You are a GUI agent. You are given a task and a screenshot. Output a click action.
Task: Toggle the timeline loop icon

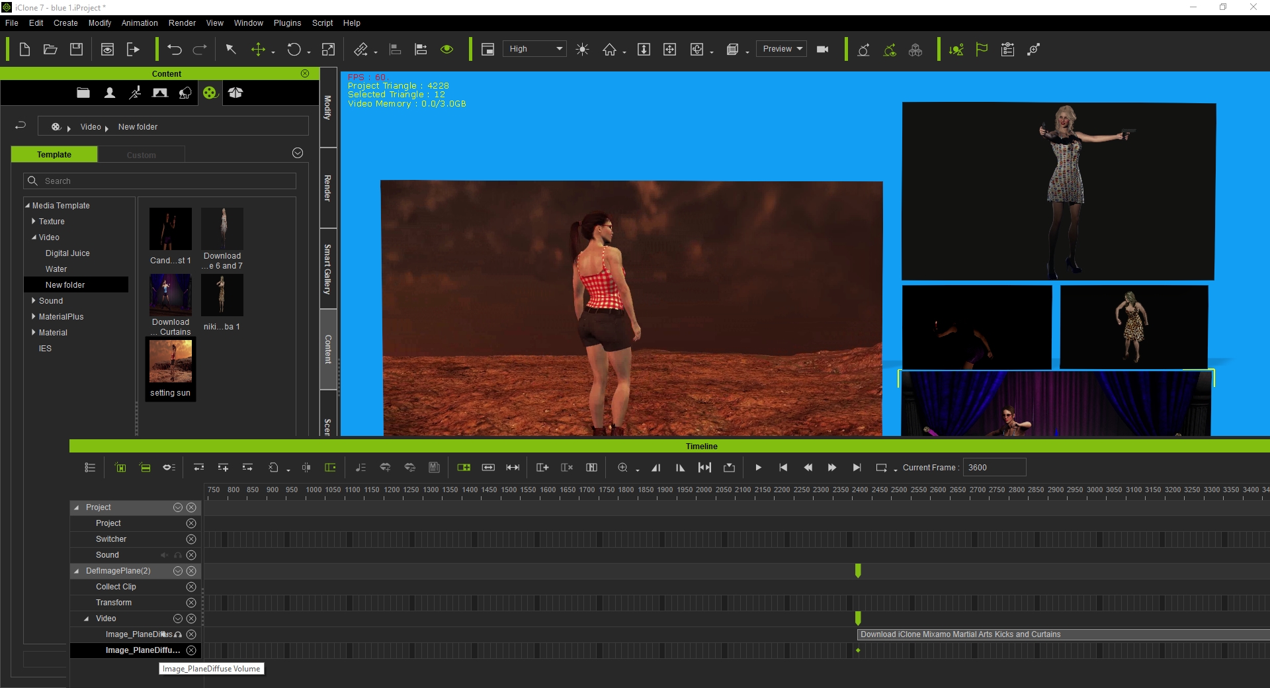click(x=881, y=468)
